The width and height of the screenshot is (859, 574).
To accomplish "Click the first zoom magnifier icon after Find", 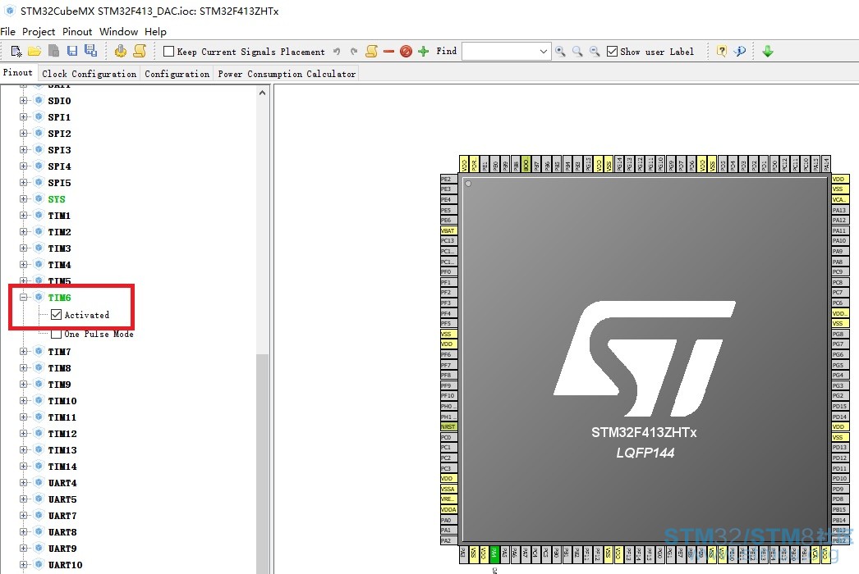I will (560, 52).
